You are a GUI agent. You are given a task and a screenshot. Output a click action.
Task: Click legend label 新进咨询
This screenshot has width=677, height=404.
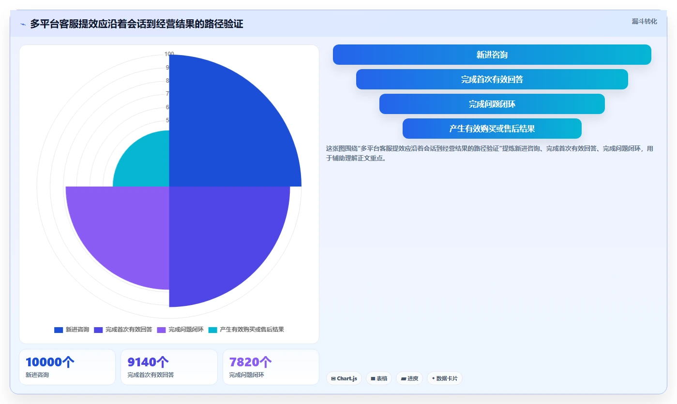coord(77,330)
